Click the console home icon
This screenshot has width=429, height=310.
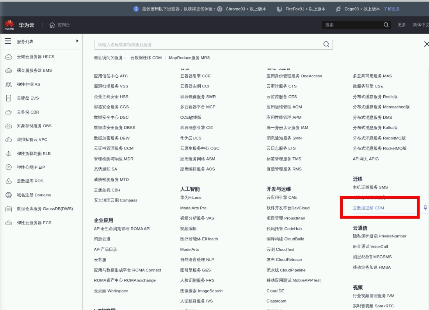52,25
